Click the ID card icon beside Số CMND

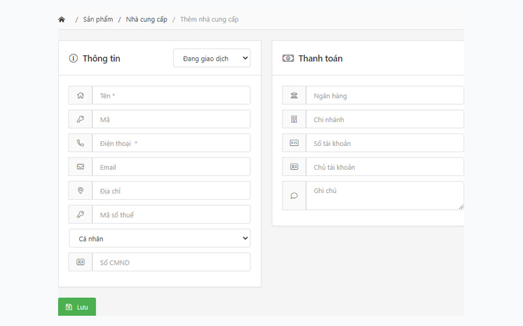pos(81,262)
